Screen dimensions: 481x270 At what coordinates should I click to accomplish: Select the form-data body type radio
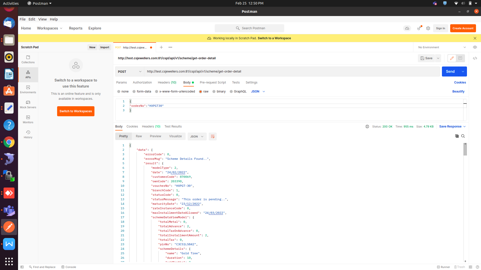click(x=134, y=91)
